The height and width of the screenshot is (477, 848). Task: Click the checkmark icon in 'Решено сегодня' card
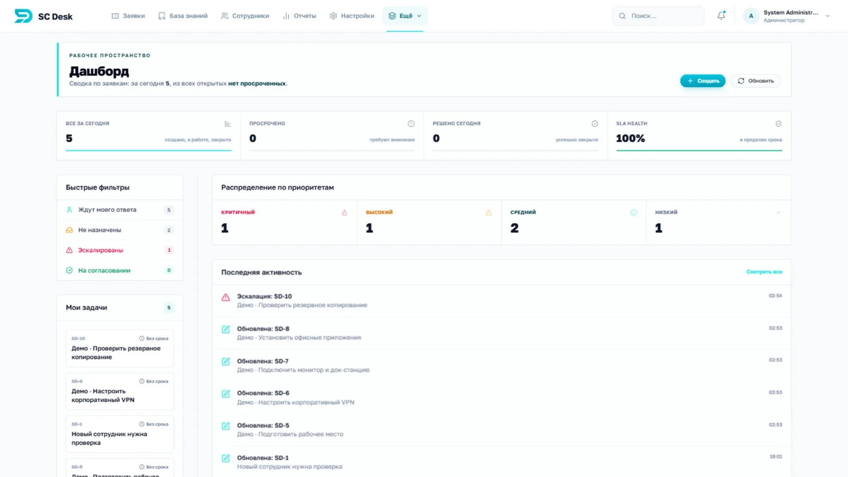tap(595, 124)
